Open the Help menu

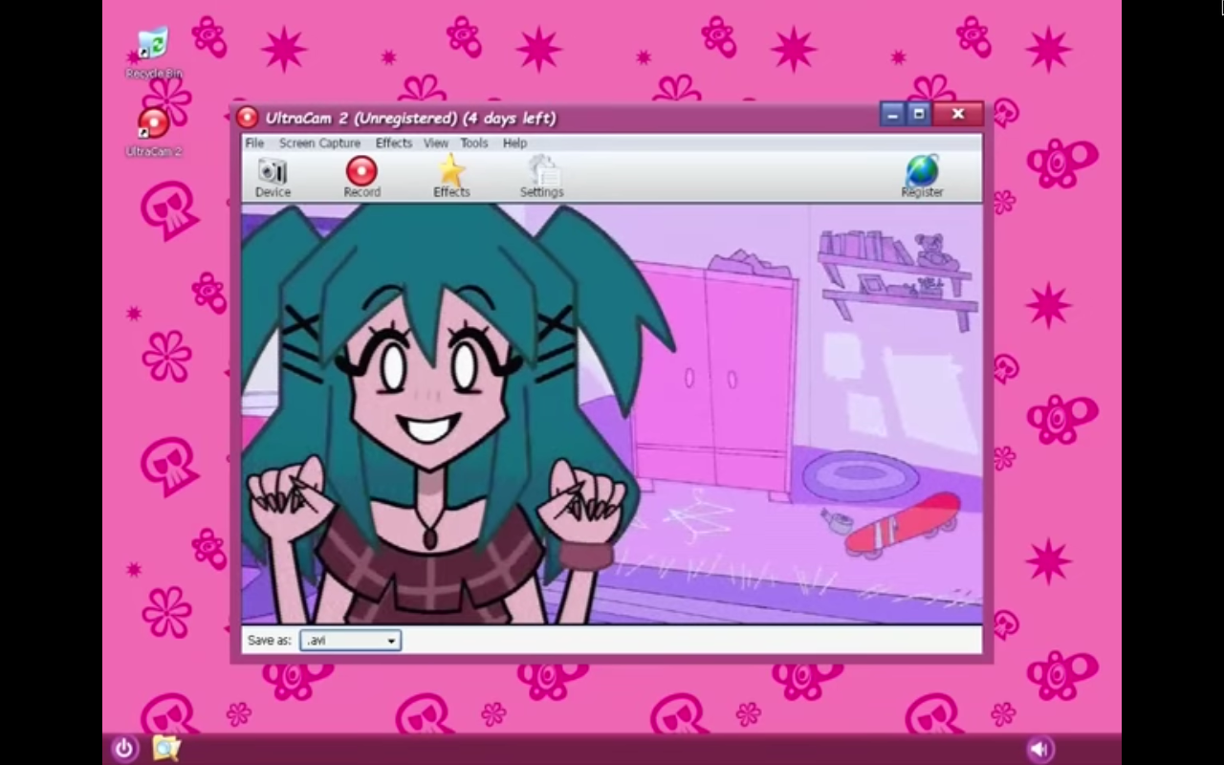click(x=514, y=143)
